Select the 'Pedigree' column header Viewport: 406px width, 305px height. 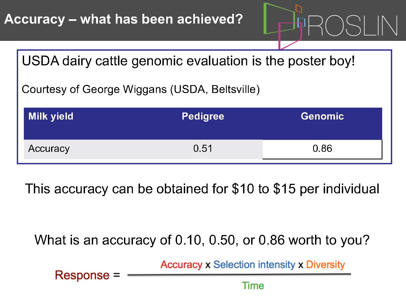(x=203, y=116)
